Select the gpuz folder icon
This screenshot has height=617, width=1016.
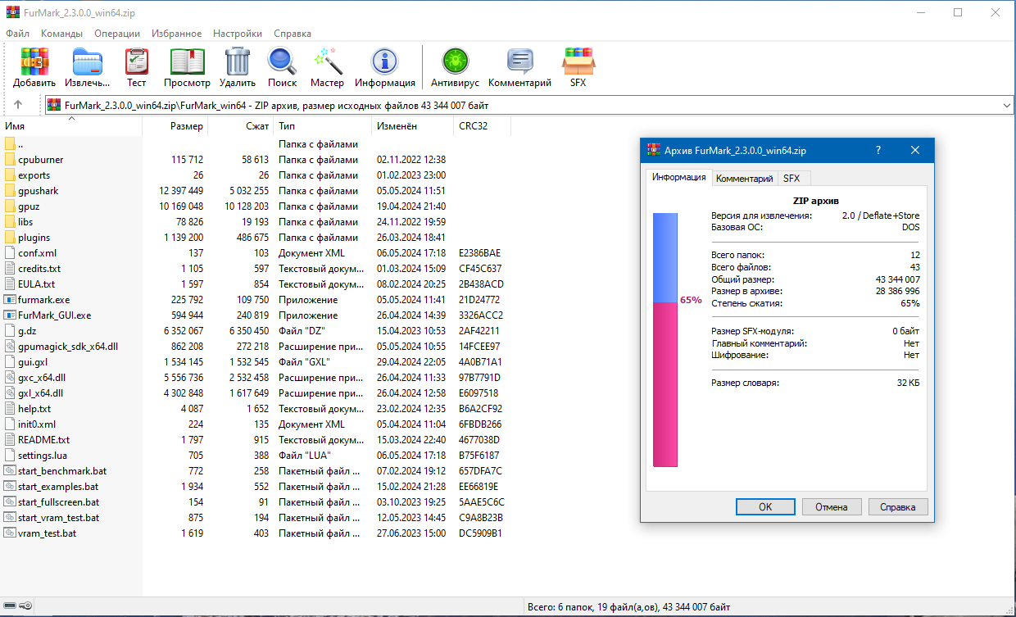(10, 206)
